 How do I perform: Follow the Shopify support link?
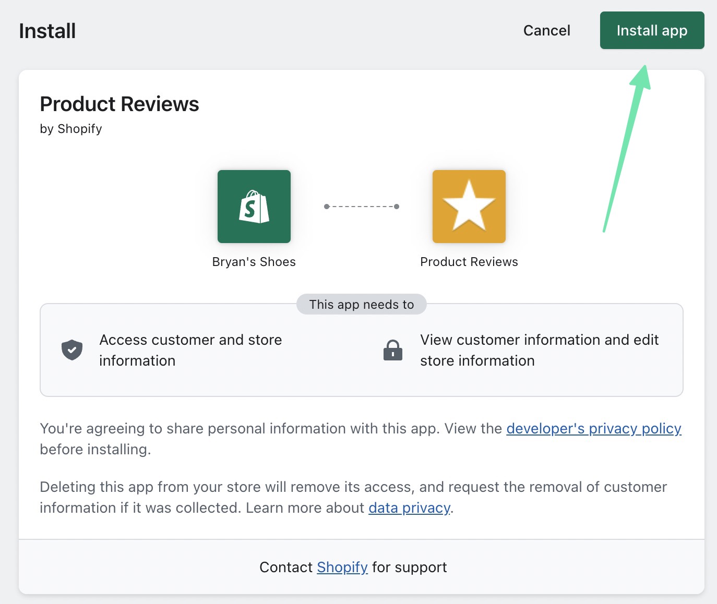342,567
